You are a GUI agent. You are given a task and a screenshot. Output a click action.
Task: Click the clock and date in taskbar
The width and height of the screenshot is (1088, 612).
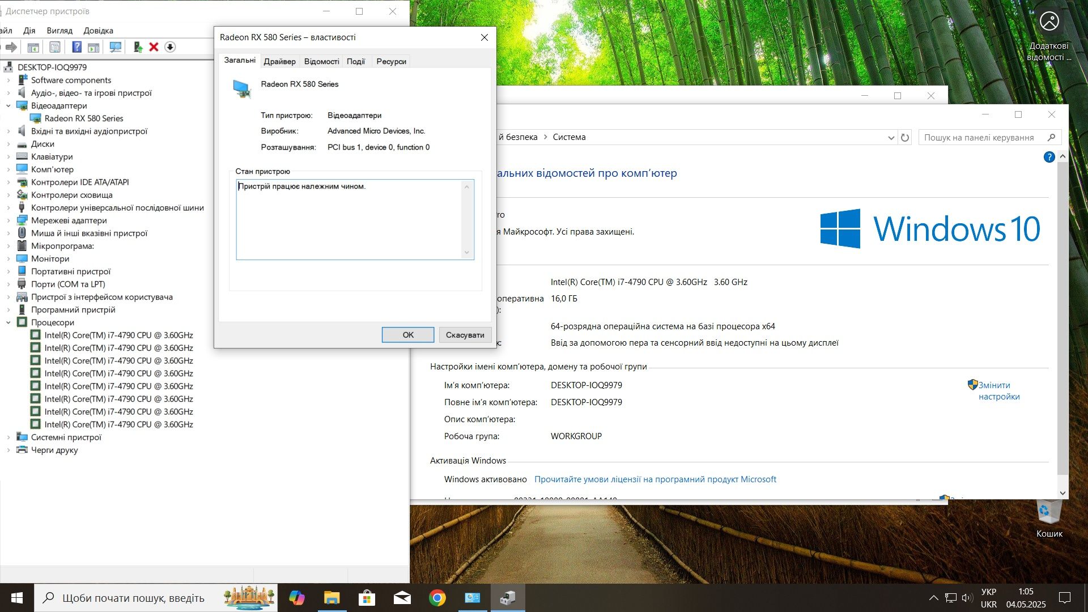(x=1026, y=598)
